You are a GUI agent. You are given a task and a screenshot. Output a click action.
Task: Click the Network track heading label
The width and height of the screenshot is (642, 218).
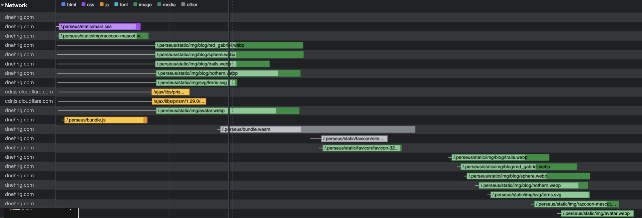(16, 5)
